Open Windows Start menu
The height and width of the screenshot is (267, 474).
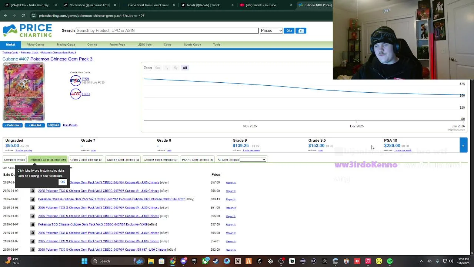tap(84, 261)
